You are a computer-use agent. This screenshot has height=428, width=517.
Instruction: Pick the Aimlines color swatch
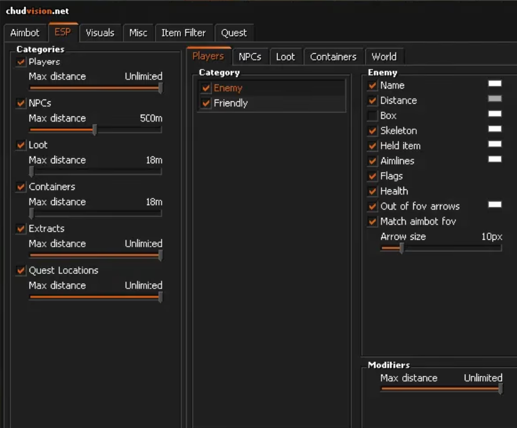(x=494, y=159)
